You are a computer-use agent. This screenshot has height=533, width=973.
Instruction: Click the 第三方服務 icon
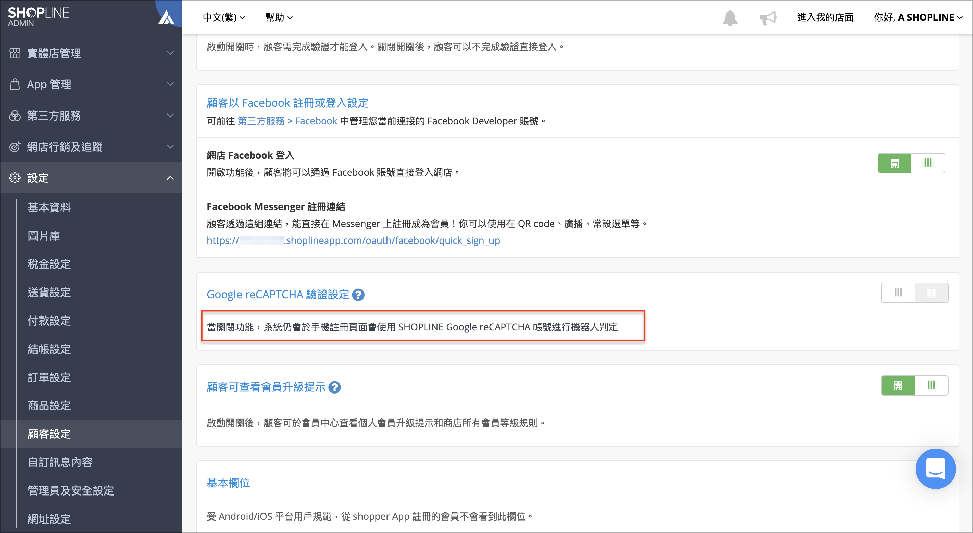tap(15, 116)
